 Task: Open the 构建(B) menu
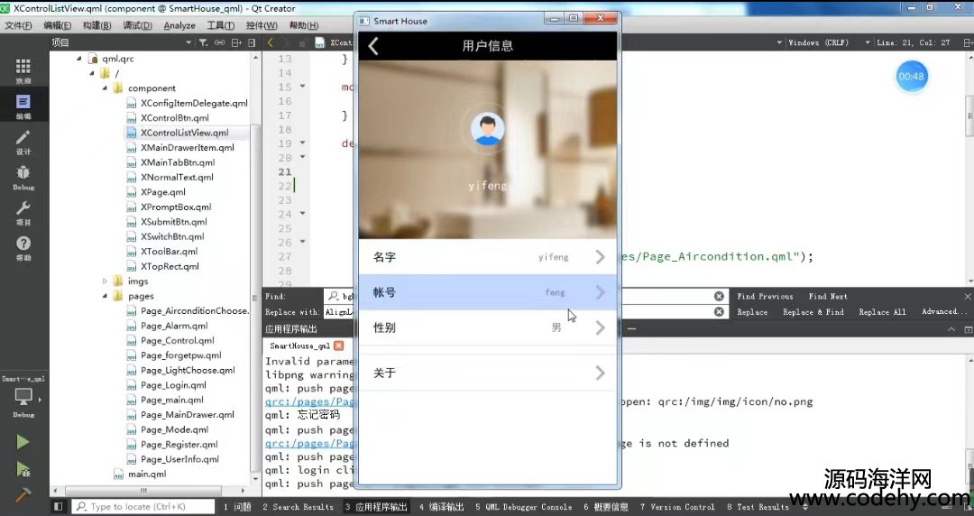point(96,25)
